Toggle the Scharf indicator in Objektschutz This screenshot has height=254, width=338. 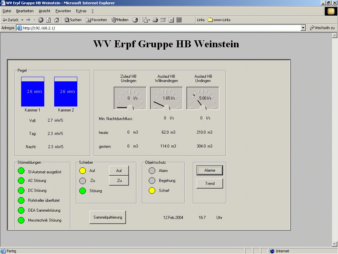coord(152,190)
